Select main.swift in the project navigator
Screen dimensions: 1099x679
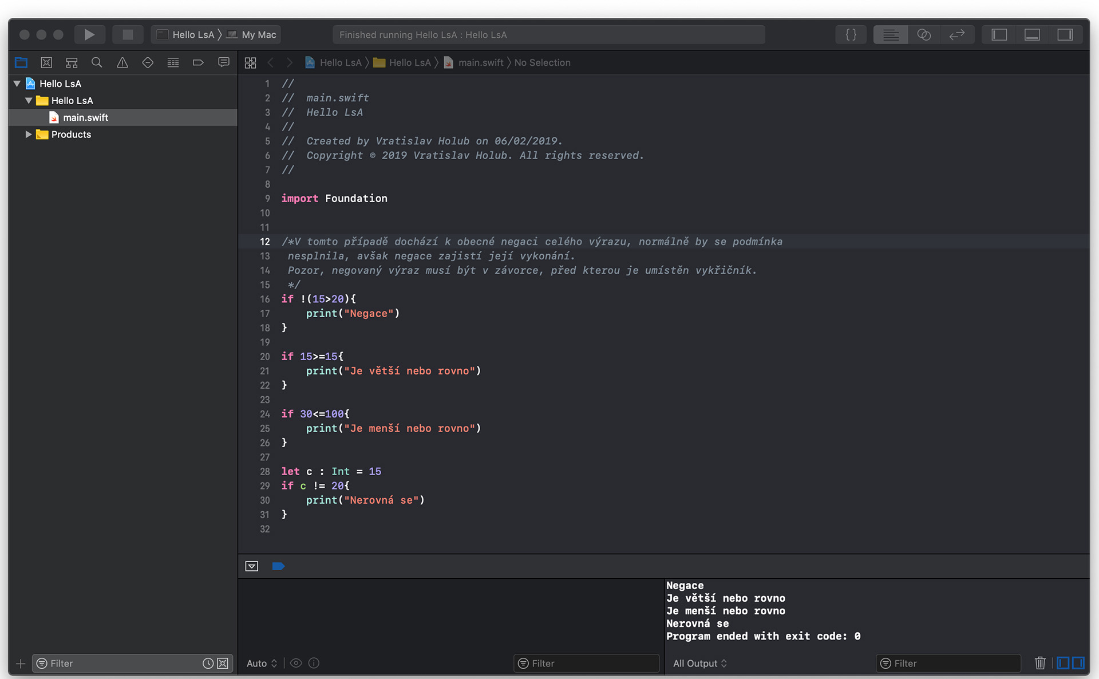click(85, 117)
